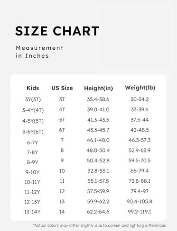
Task: Click the US Size column header
Action: coord(62,88)
